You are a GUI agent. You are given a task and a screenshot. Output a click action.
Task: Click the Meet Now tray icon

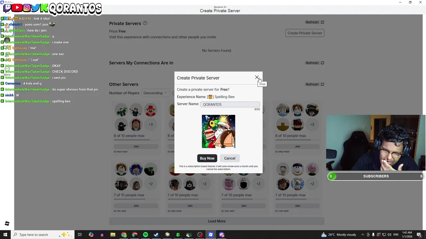point(368,235)
